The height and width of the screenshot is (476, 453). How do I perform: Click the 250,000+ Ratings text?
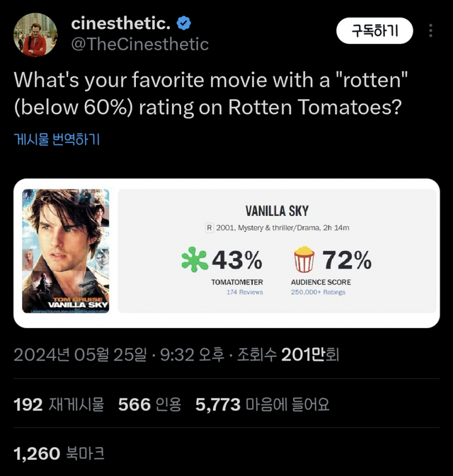tap(319, 292)
